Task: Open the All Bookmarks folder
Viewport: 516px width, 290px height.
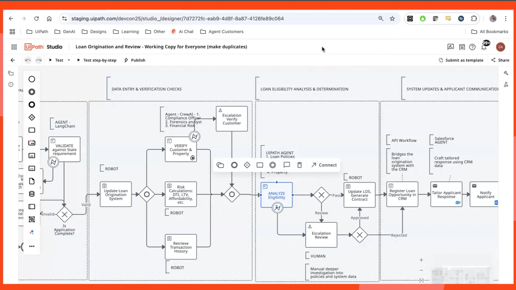Action: (490, 32)
